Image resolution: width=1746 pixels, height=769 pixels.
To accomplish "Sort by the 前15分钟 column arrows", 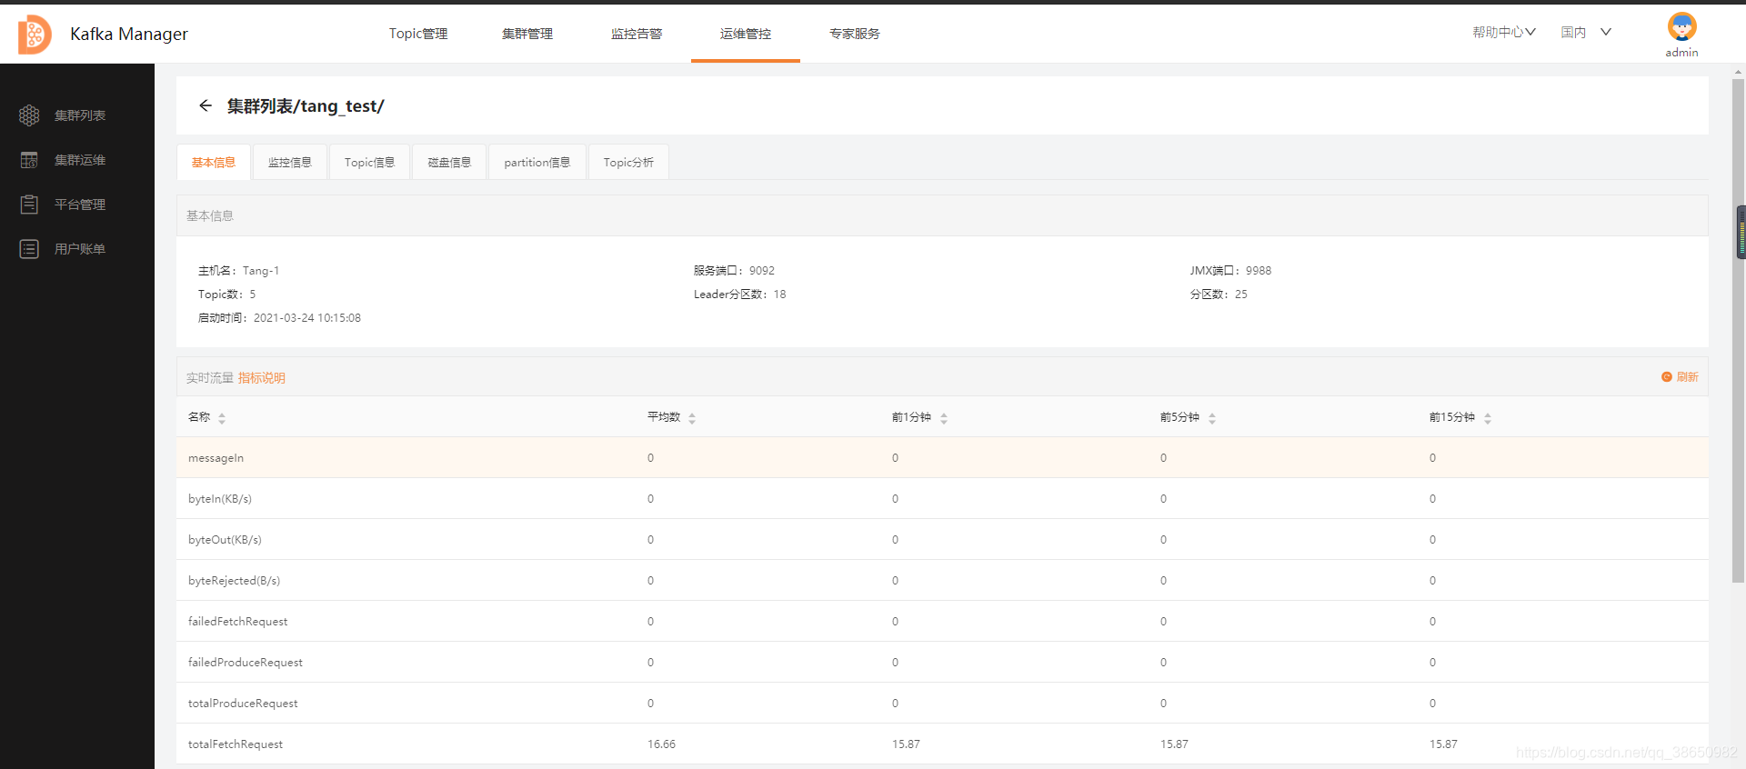I will click(x=1488, y=418).
